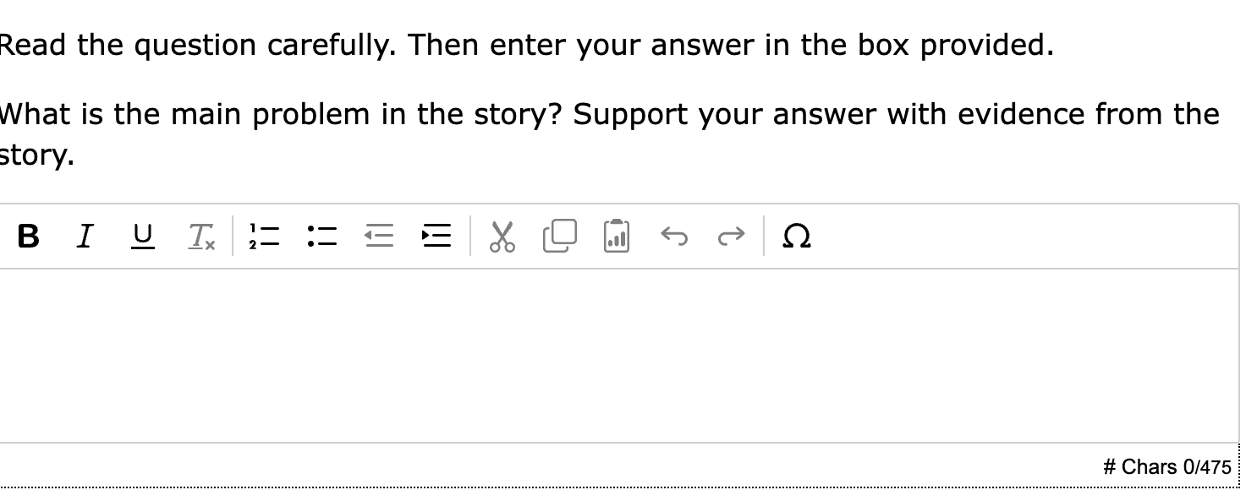Click the 'Read the question carefully' instruction
Screen dimensions: 1257x490
(526, 45)
